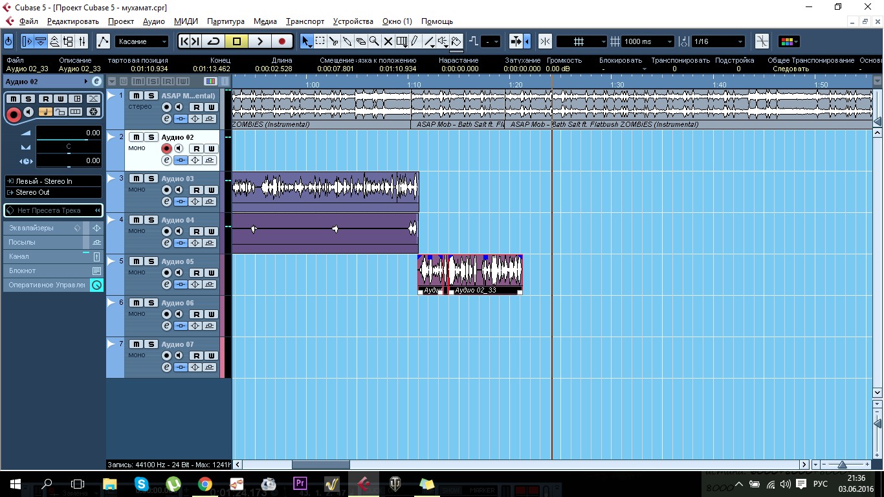Select the Object Selection arrow tool
Viewport: 884px width, 497px height.
click(x=307, y=41)
